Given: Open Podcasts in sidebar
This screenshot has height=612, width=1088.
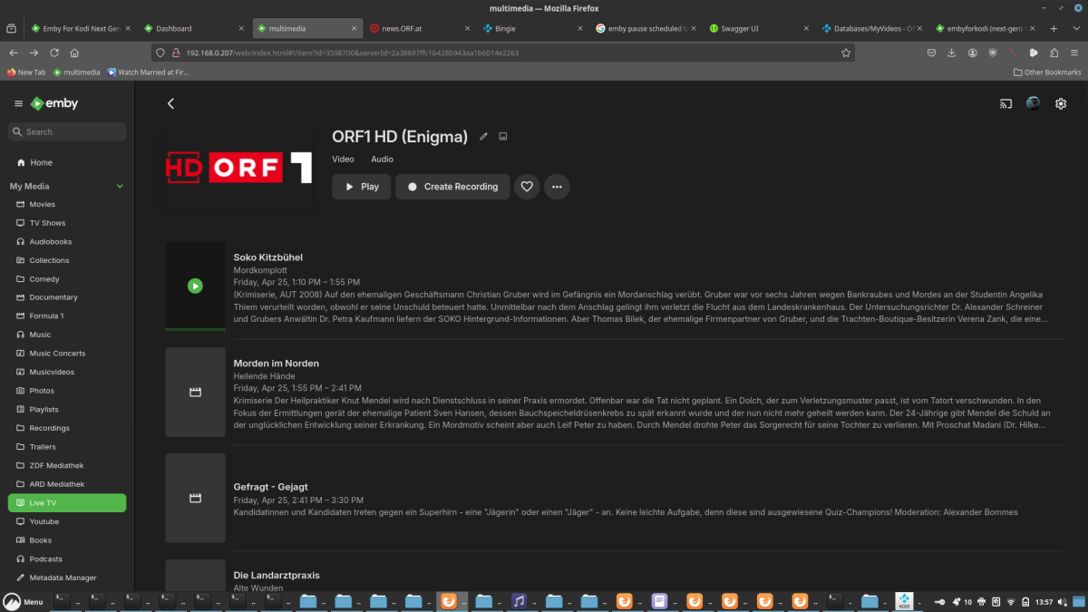Looking at the screenshot, I should [x=67, y=559].
